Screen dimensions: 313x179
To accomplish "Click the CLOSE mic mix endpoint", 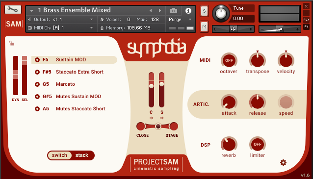I will click(x=141, y=127).
